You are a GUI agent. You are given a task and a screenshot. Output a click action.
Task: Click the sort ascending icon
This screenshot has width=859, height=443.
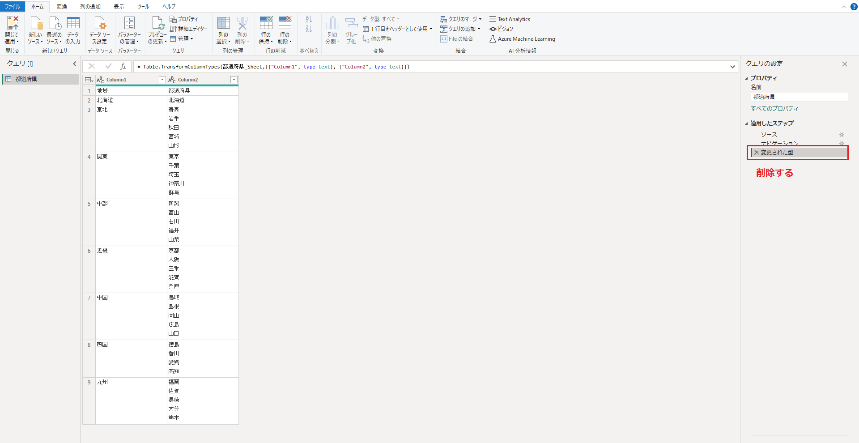(x=309, y=19)
